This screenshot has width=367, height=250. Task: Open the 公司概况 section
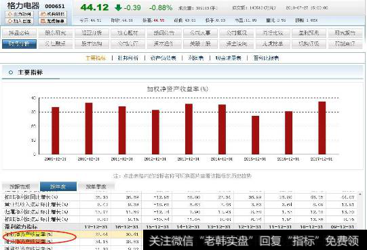(237, 33)
